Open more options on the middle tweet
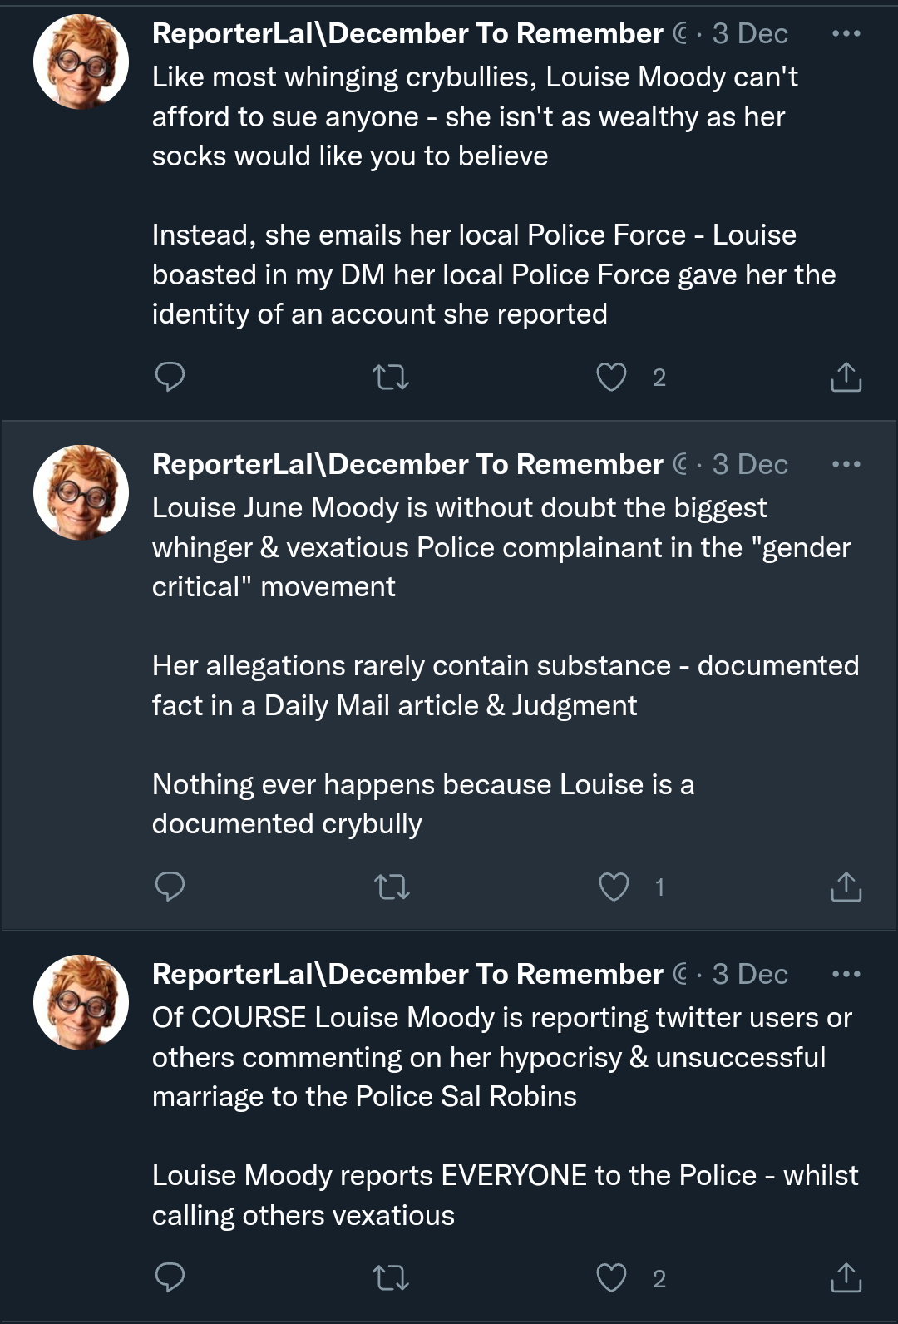The height and width of the screenshot is (1324, 898). [x=846, y=464]
